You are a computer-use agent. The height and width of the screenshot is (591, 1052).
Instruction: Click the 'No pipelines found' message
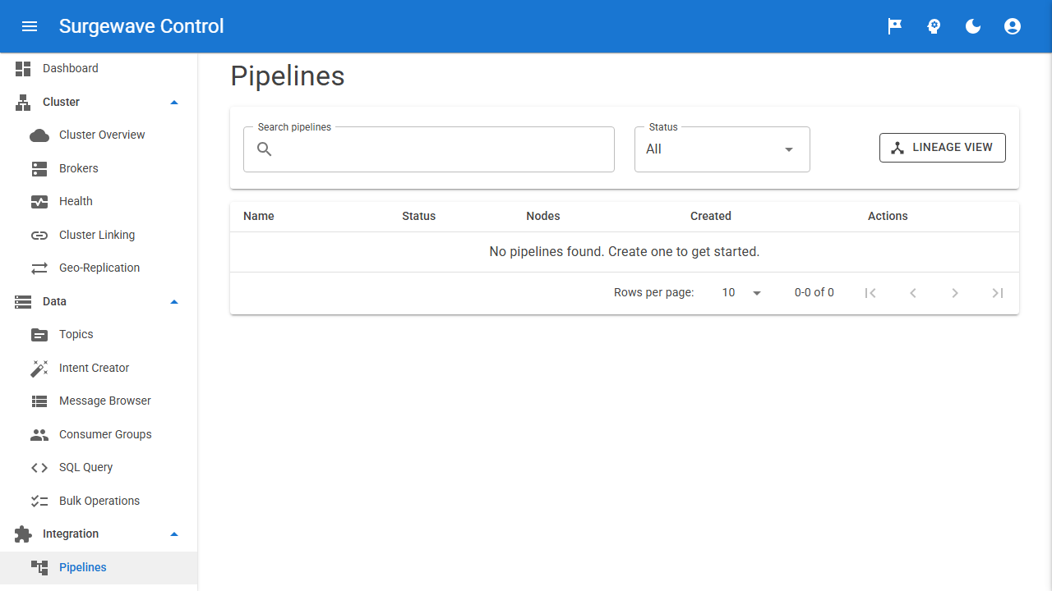click(x=625, y=252)
